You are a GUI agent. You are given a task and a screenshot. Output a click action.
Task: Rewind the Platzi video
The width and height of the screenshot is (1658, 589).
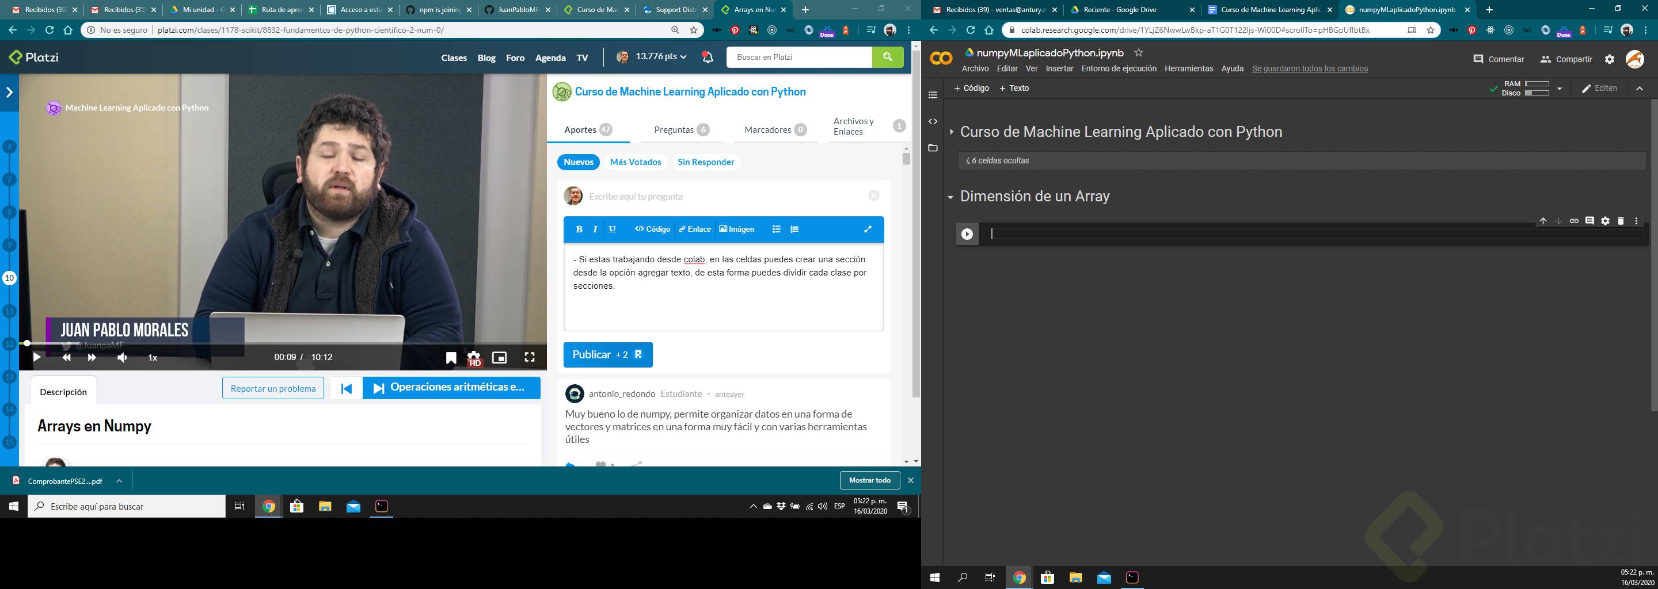(x=66, y=358)
